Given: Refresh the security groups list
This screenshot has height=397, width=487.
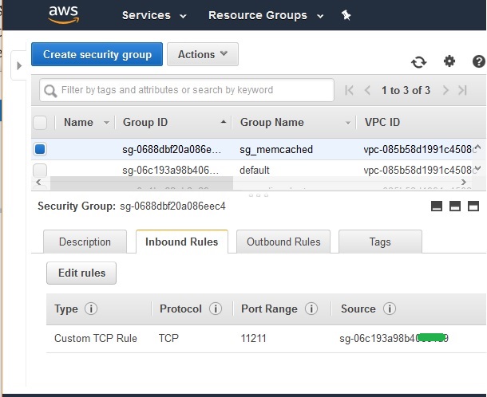Looking at the screenshot, I should pyautogui.click(x=418, y=62).
